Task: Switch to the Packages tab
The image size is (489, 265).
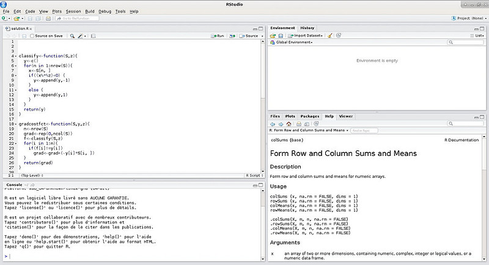Action: [309, 116]
